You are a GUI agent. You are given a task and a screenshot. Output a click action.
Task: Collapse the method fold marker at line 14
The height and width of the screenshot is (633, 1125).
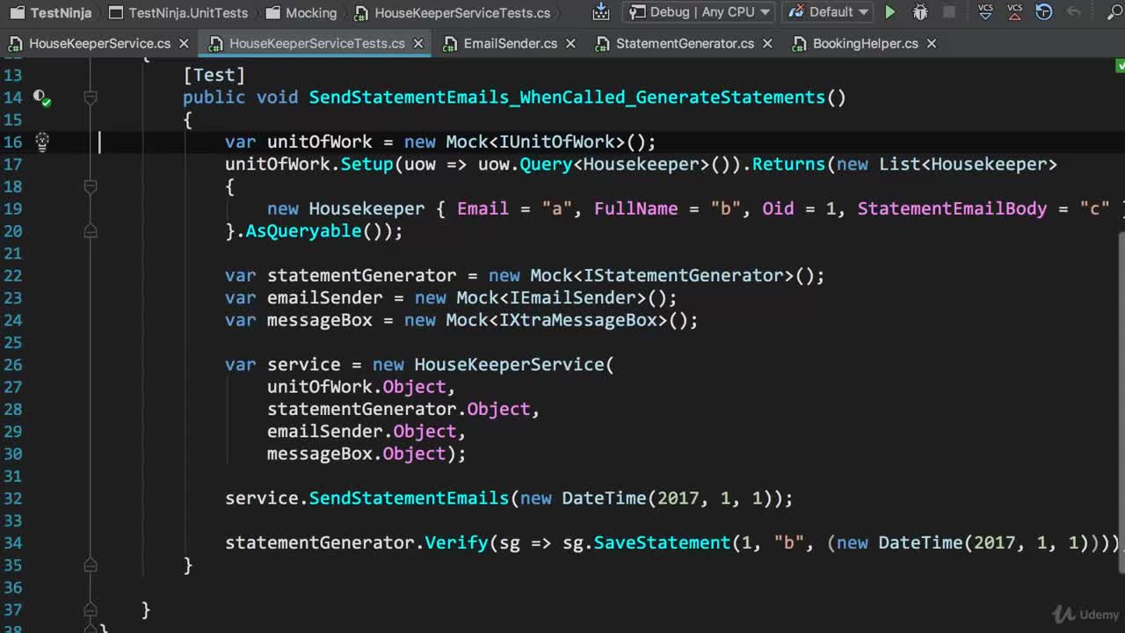point(90,98)
